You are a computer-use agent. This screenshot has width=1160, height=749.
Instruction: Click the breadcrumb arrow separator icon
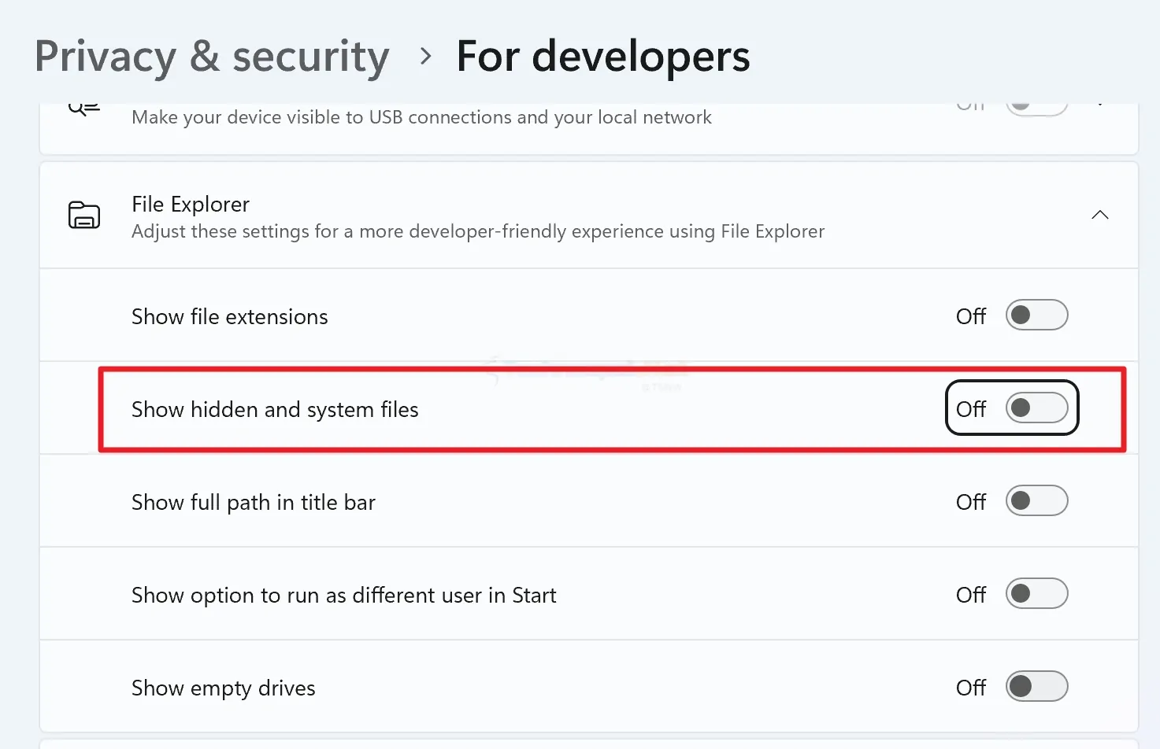[426, 57]
